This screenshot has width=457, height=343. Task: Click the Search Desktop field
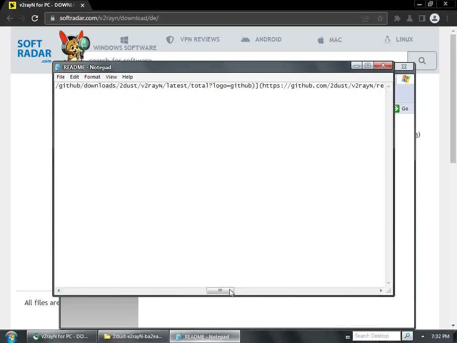point(377,336)
